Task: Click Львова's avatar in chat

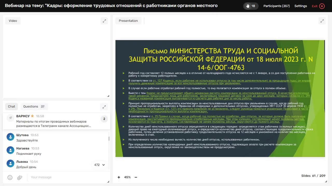Action: [x=10, y=163]
